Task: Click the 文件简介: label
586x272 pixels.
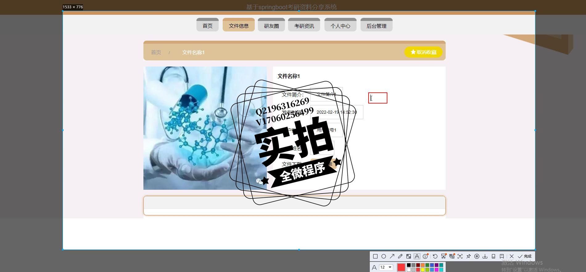Action: 293,95
